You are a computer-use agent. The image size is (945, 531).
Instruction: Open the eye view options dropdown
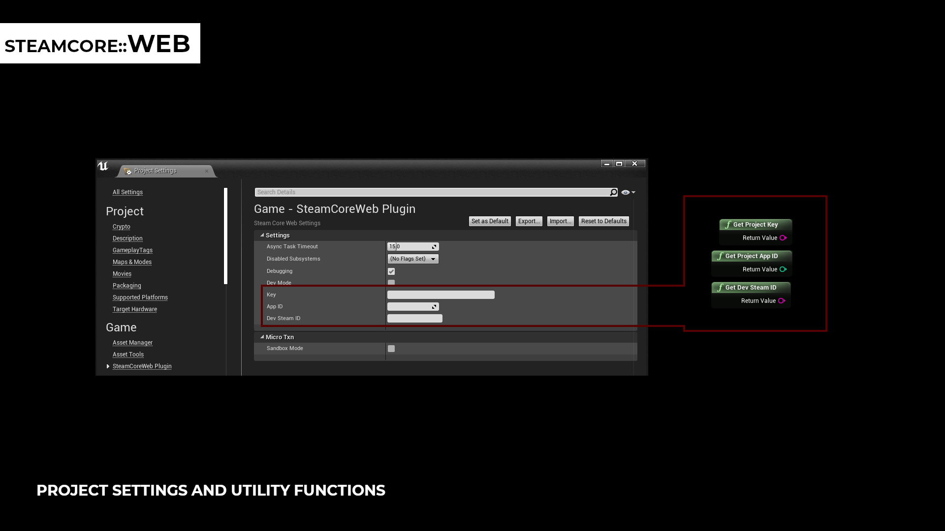click(x=628, y=192)
